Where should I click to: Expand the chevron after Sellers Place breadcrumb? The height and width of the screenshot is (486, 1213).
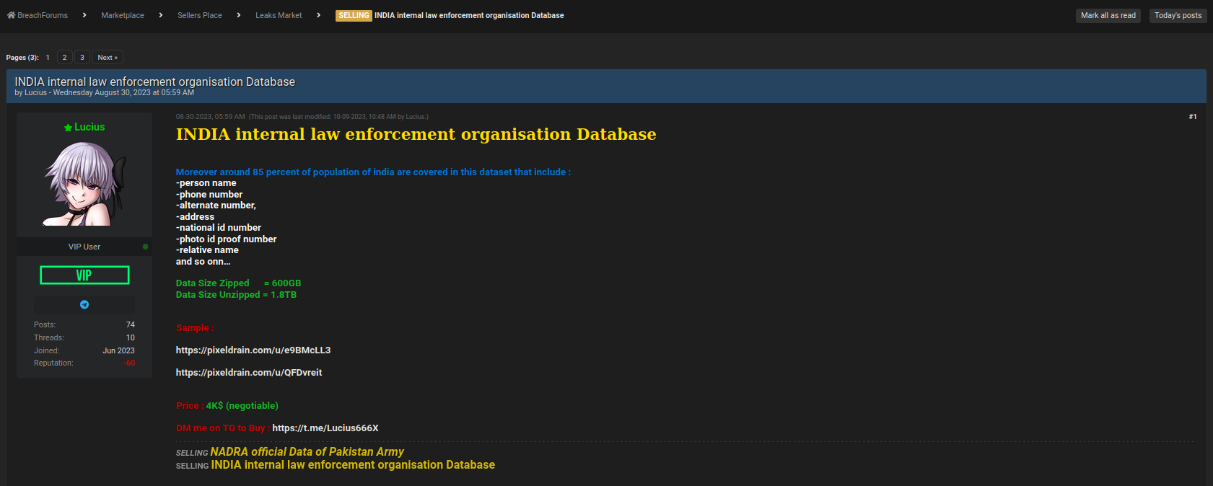click(238, 15)
